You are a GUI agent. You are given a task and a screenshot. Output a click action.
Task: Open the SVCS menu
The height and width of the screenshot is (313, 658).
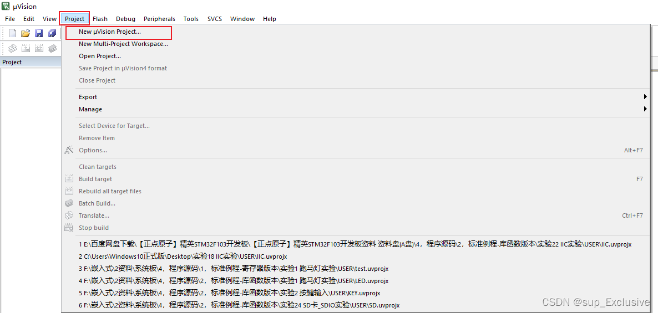tap(215, 19)
